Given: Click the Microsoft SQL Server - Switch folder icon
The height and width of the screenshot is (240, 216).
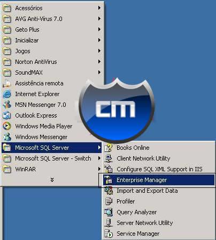Looking at the screenshot, I should click(7, 158).
